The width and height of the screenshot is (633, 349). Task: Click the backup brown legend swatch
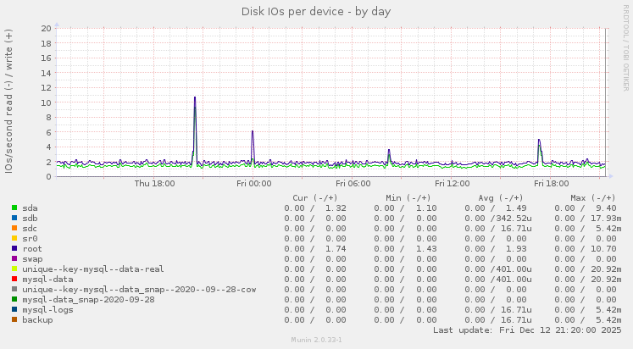tap(14, 319)
